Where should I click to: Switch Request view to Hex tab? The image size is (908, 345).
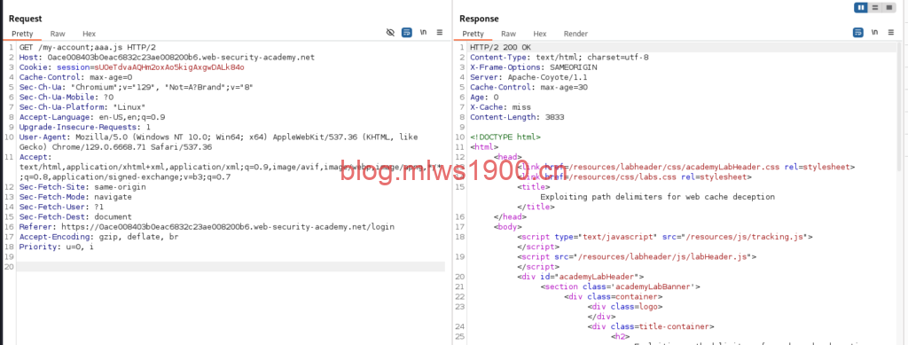tap(90, 35)
